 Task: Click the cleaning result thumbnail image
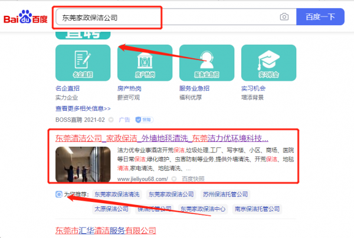tap(83, 164)
